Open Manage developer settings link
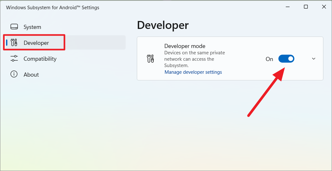 pyautogui.click(x=193, y=72)
